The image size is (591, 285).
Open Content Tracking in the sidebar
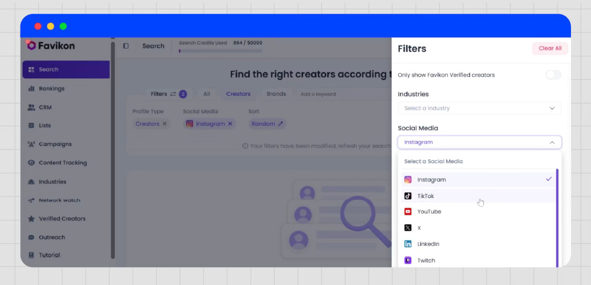point(66,162)
